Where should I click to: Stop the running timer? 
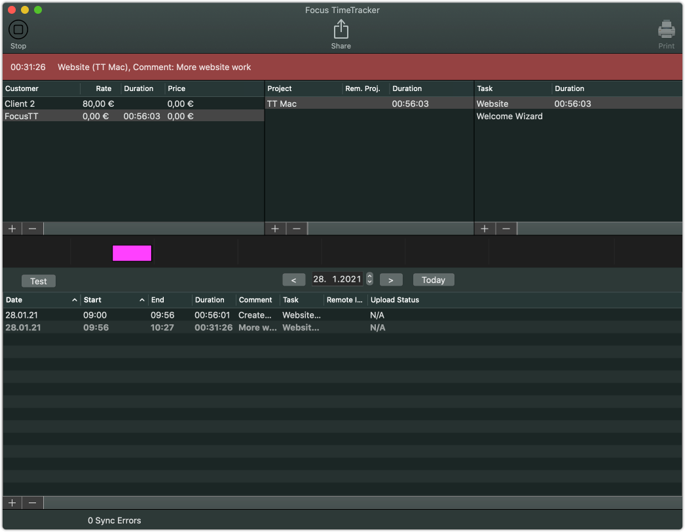[x=18, y=30]
